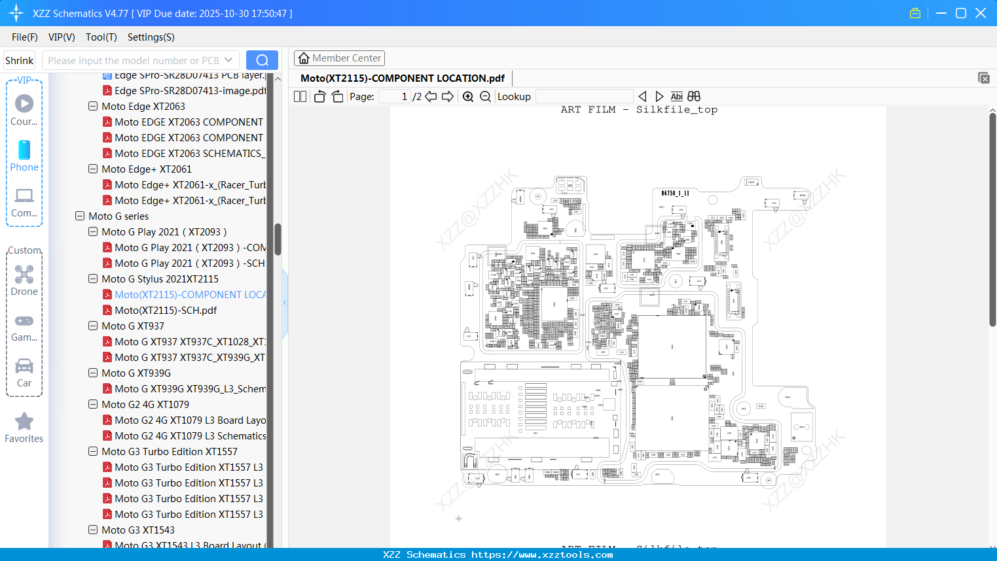Click the Shrink button
The height and width of the screenshot is (561, 997).
click(x=19, y=59)
